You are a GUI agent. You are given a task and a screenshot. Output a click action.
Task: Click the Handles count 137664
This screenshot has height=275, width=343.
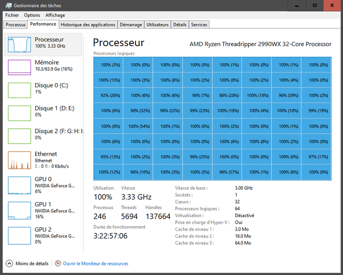[x=158, y=217]
